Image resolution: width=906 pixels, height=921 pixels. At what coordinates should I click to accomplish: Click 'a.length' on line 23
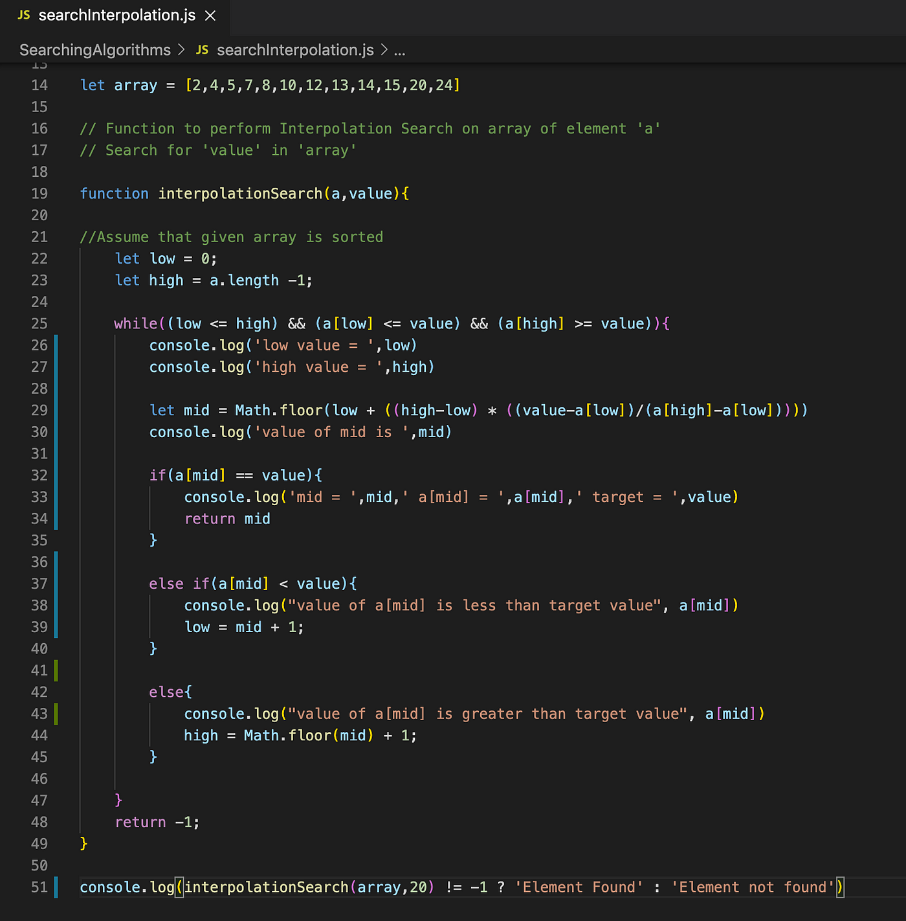click(x=244, y=280)
